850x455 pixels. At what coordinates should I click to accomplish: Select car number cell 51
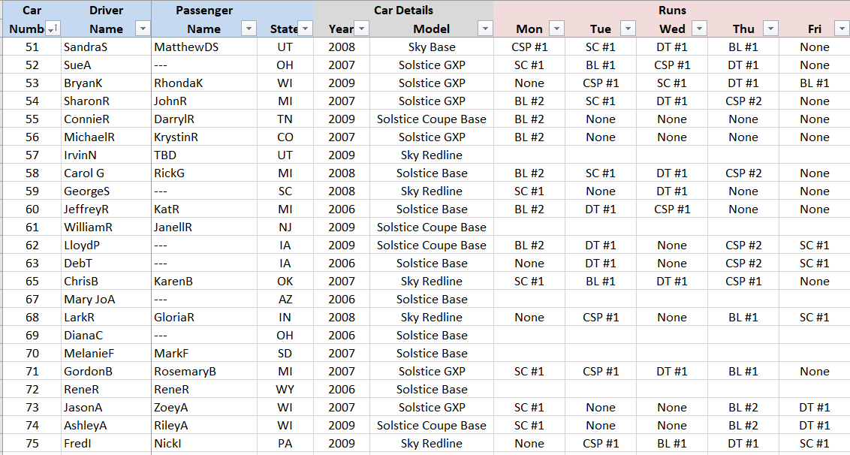(x=32, y=47)
